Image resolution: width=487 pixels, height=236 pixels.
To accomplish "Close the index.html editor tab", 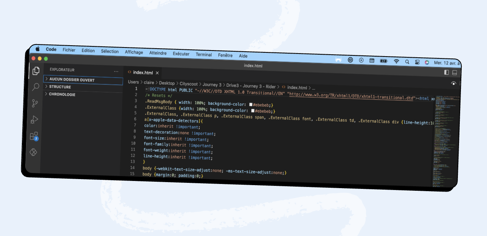I will pyautogui.click(x=157, y=73).
